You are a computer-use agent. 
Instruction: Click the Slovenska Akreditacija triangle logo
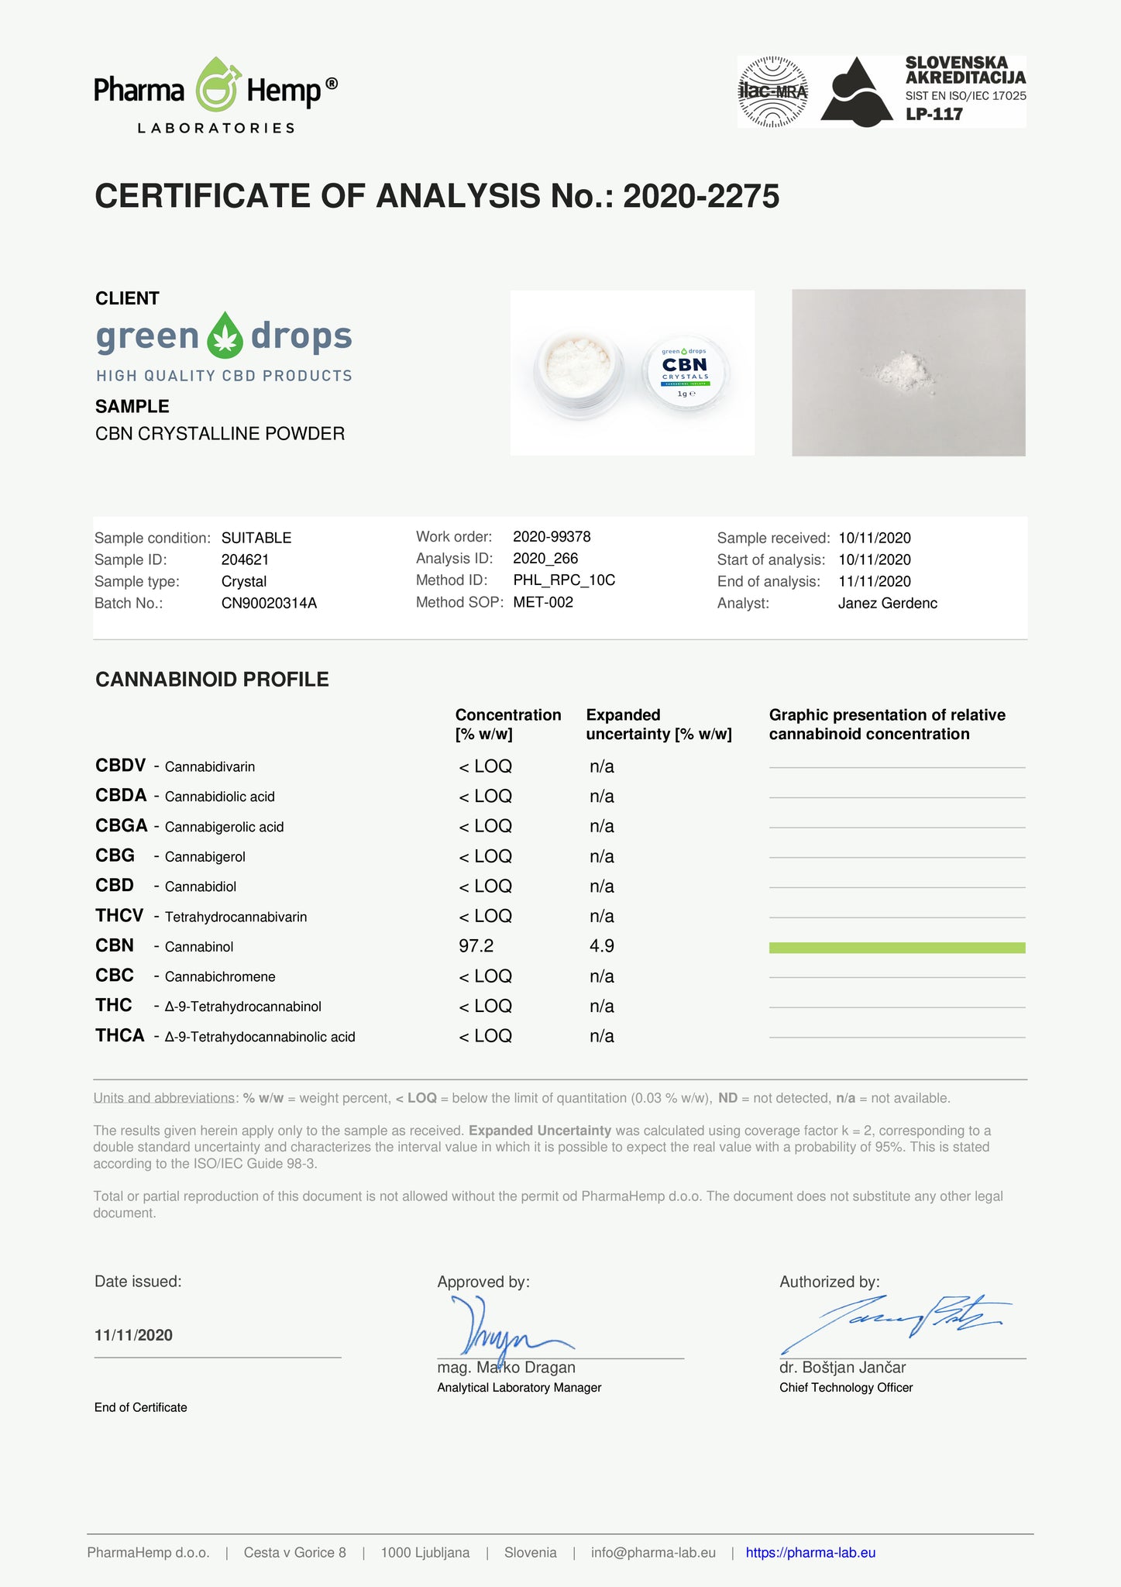[856, 93]
